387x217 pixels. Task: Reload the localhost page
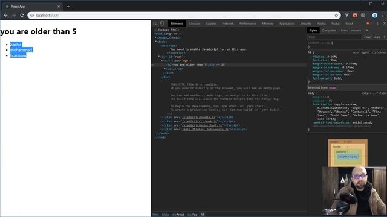(x=22, y=15)
